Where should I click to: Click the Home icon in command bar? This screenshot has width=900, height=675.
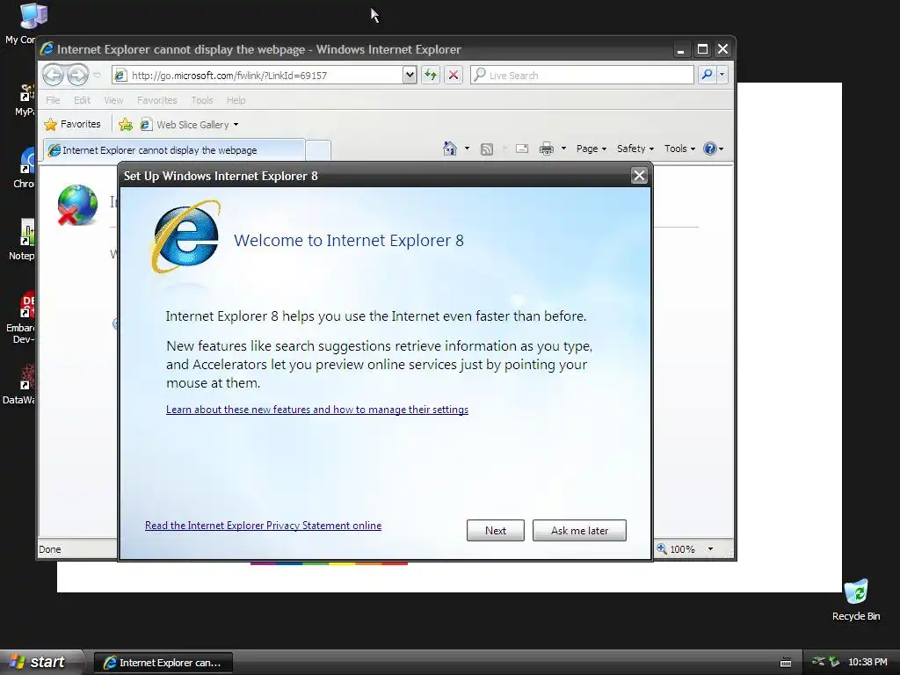[x=450, y=149]
